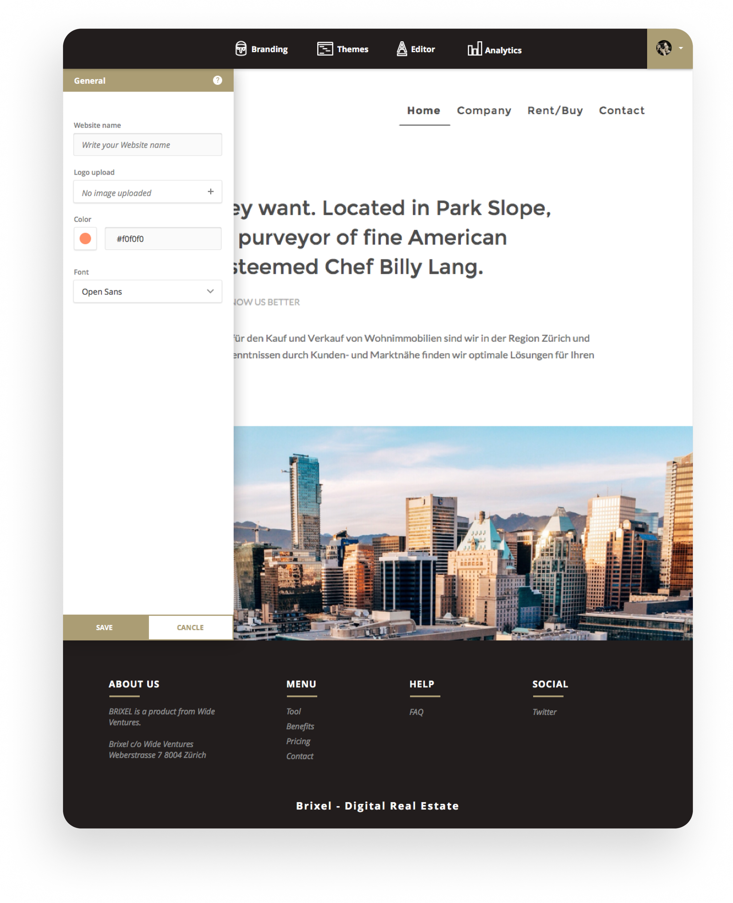Open the Company page tab
The height and width of the screenshot is (903, 733).
pos(484,111)
